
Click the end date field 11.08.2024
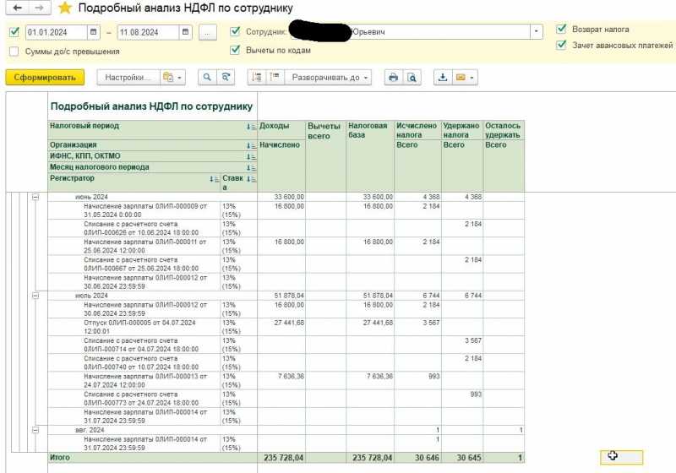[x=148, y=32]
